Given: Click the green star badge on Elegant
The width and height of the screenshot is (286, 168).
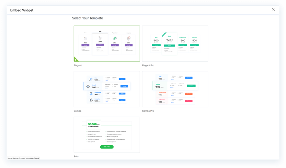Looking at the screenshot, I should click(75, 60).
